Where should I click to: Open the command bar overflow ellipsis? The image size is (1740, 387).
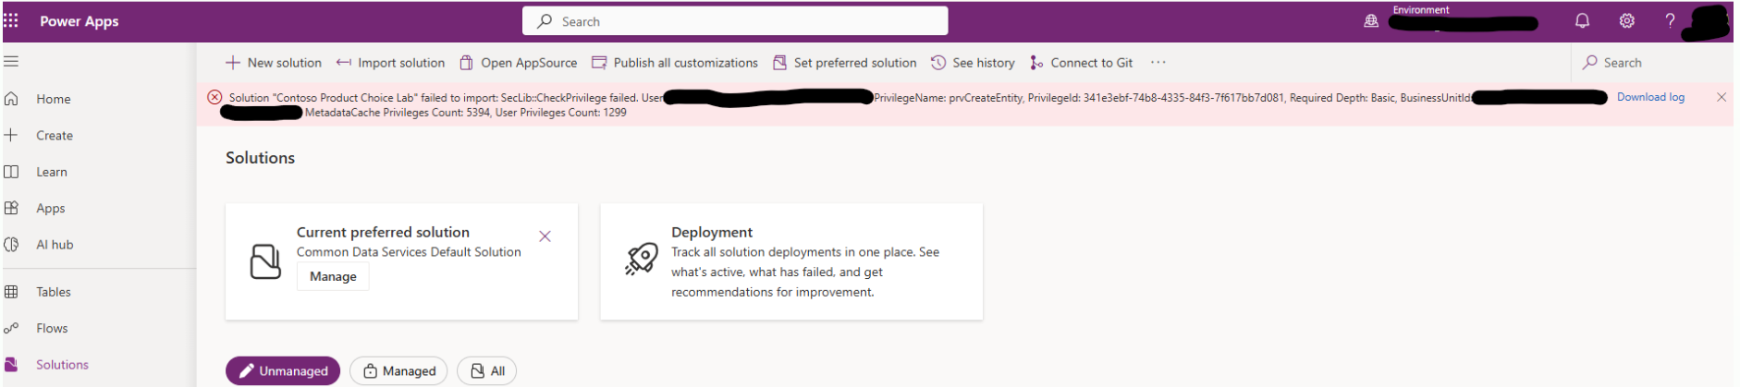click(x=1158, y=63)
